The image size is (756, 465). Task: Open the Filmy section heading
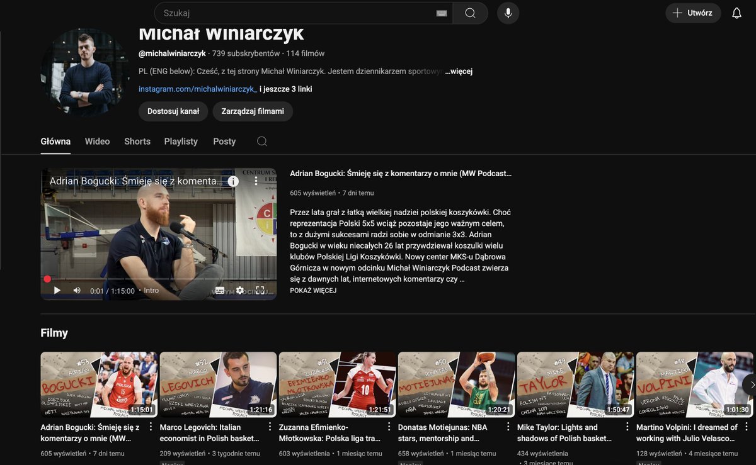click(54, 333)
